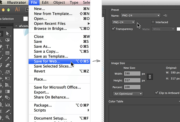The width and height of the screenshot is (180, 122).
Task: Select the Eraser tool
Action: [8, 66]
